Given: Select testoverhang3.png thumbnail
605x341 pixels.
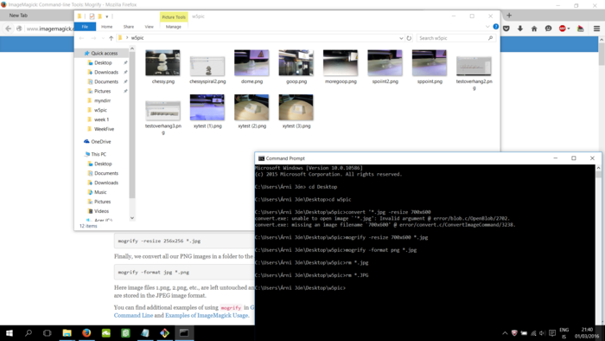Looking at the screenshot, I should [x=162, y=111].
